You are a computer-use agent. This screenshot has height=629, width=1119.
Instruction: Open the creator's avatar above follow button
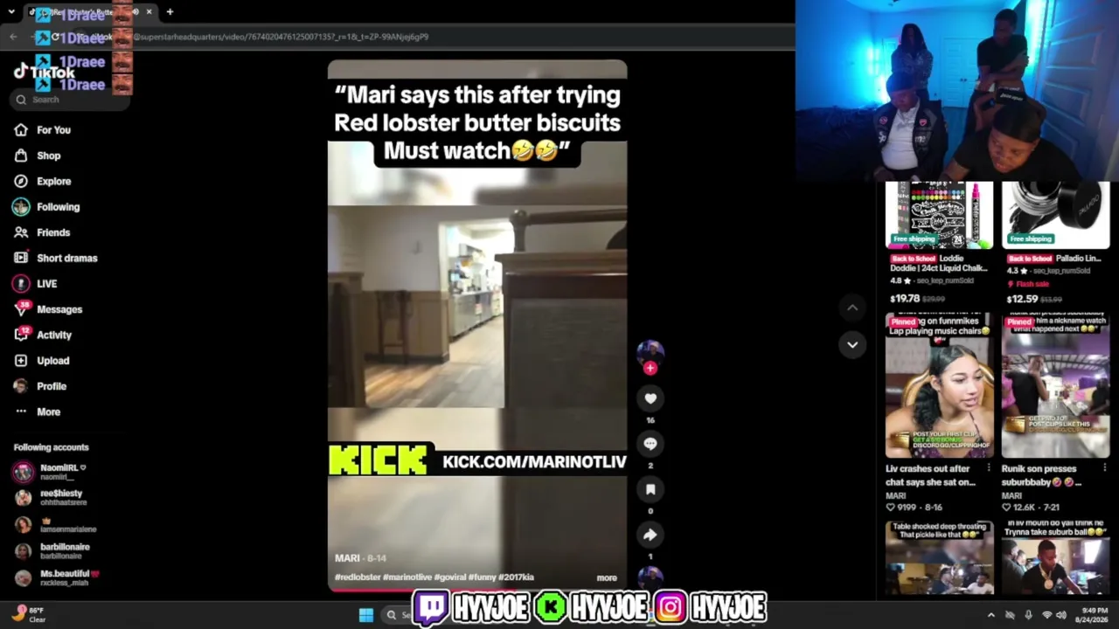tap(650, 351)
